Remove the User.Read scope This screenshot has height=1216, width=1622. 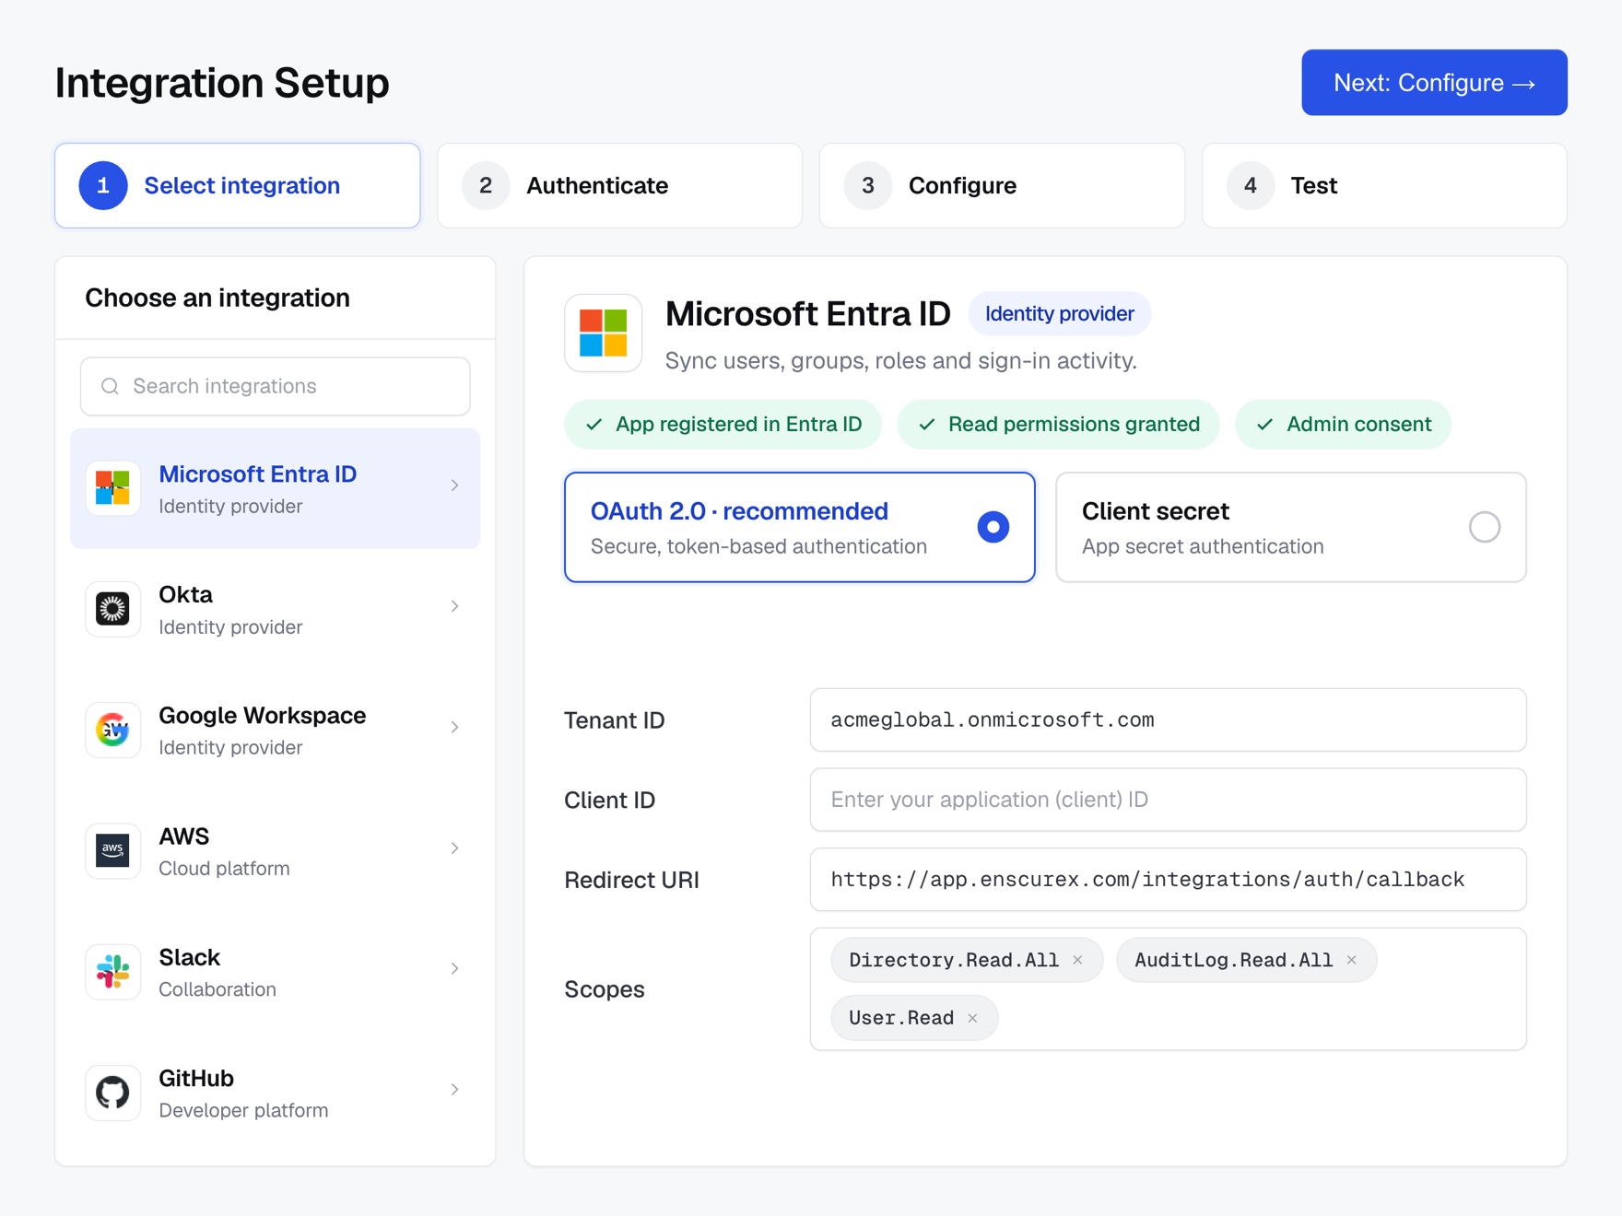coord(972,1018)
